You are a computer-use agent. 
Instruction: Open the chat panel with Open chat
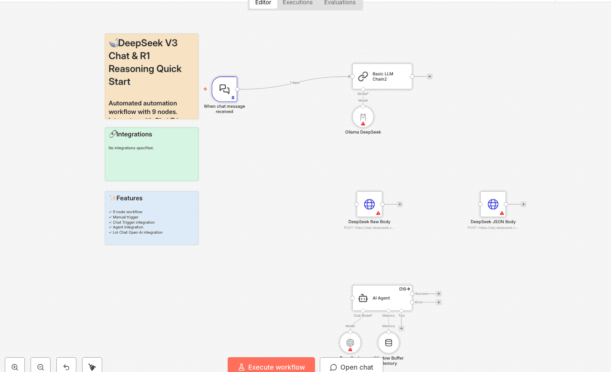pos(351,367)
